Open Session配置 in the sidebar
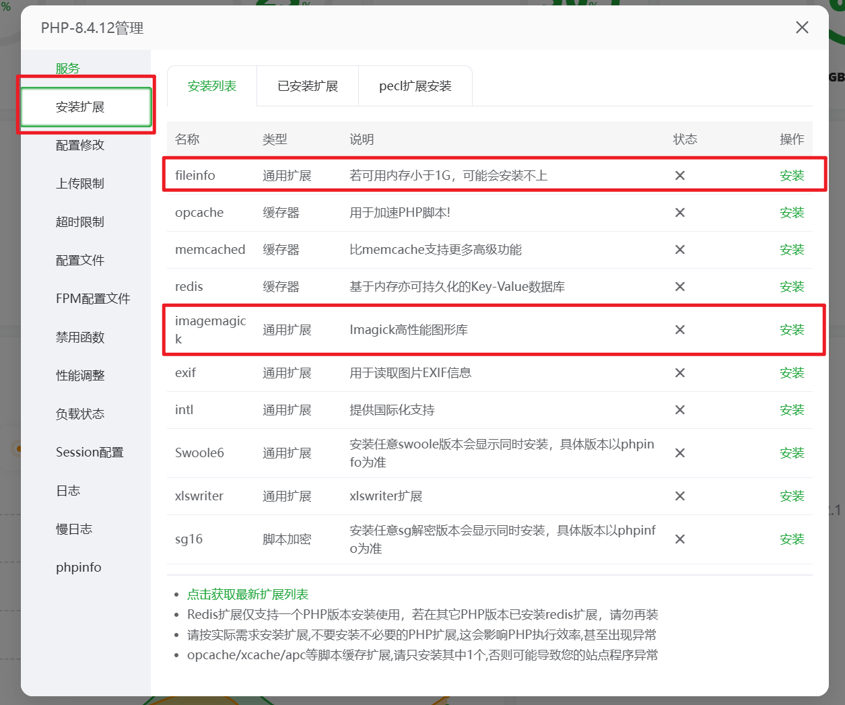Image resolution: width=845 pixels, height=705 pixels. click(x=90, y=452)
